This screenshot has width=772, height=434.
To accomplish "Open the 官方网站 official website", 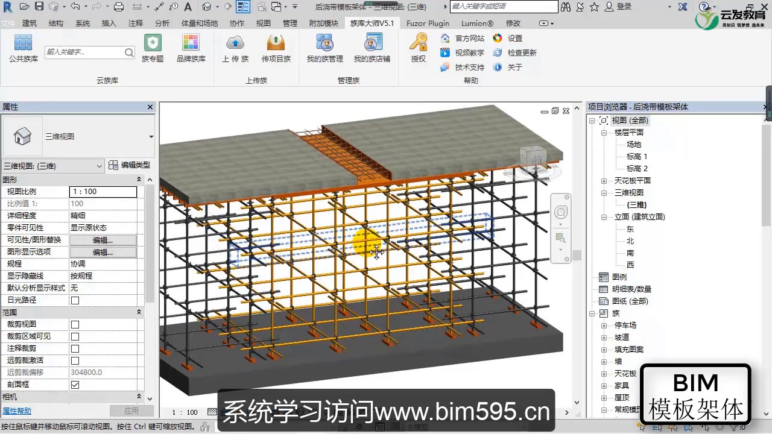I will coord(463,38).
